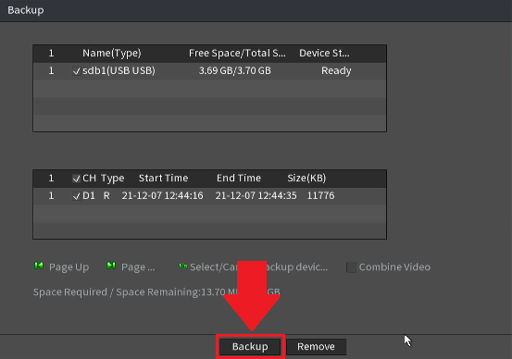Viewport: 512px width, 359px height.
Task: Toggle the select-all CH header checkbox
Action: tap(77, 179)
